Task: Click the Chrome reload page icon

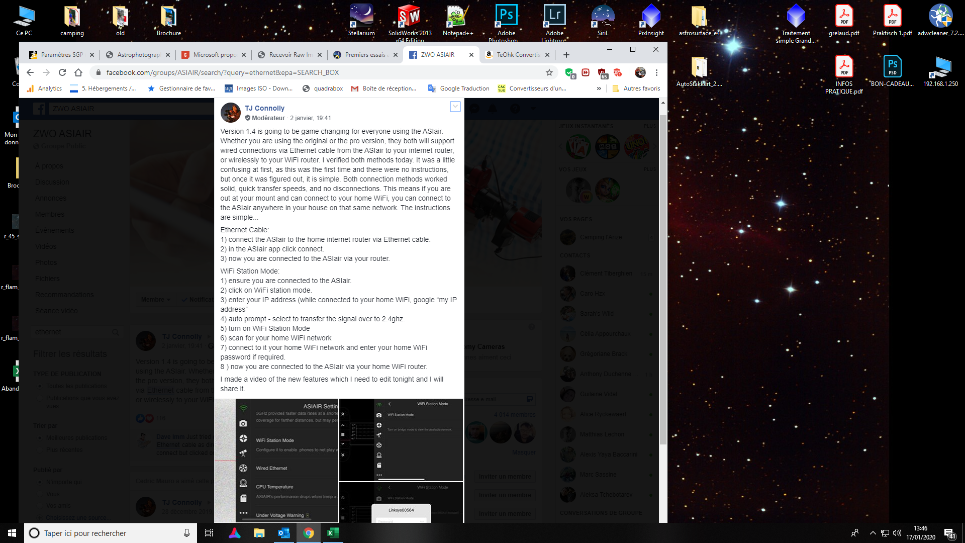Action: pyautogui.click(x=62, y=72)
